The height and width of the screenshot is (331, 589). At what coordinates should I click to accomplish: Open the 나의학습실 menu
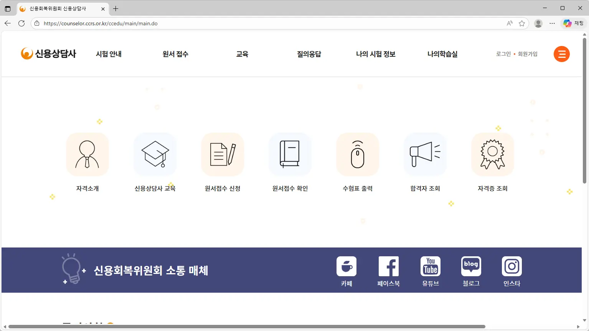[442, 54]
